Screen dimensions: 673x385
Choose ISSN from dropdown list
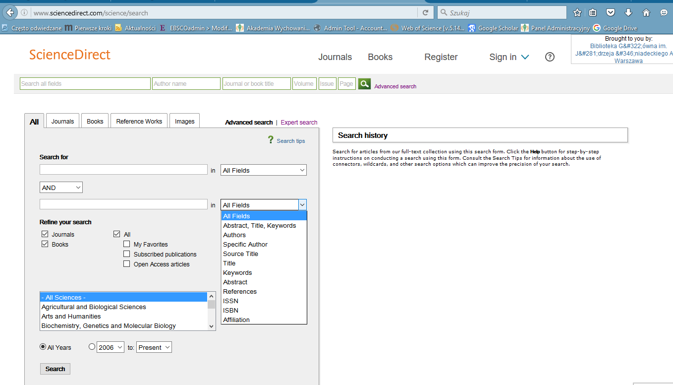click(x=264, y=301)
